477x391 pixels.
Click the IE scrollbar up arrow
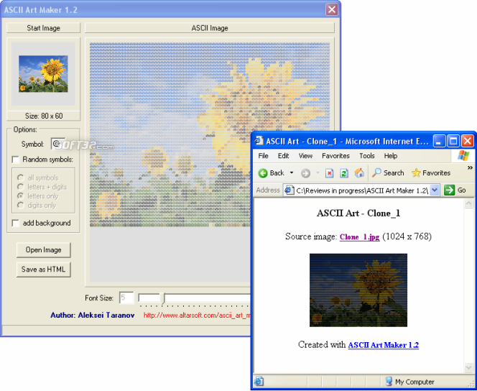click(x=469, y=203)
